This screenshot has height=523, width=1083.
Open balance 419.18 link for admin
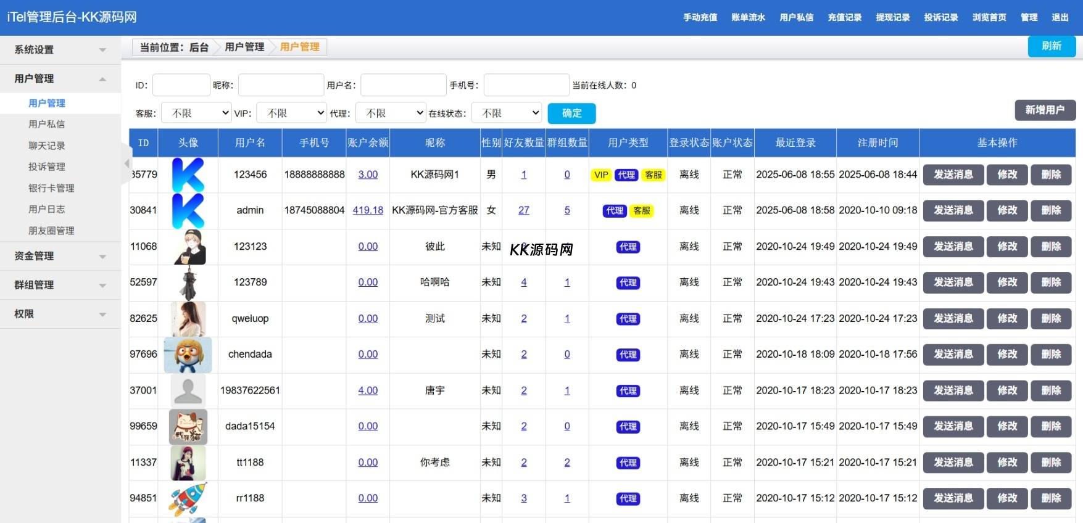coord(368,210)
